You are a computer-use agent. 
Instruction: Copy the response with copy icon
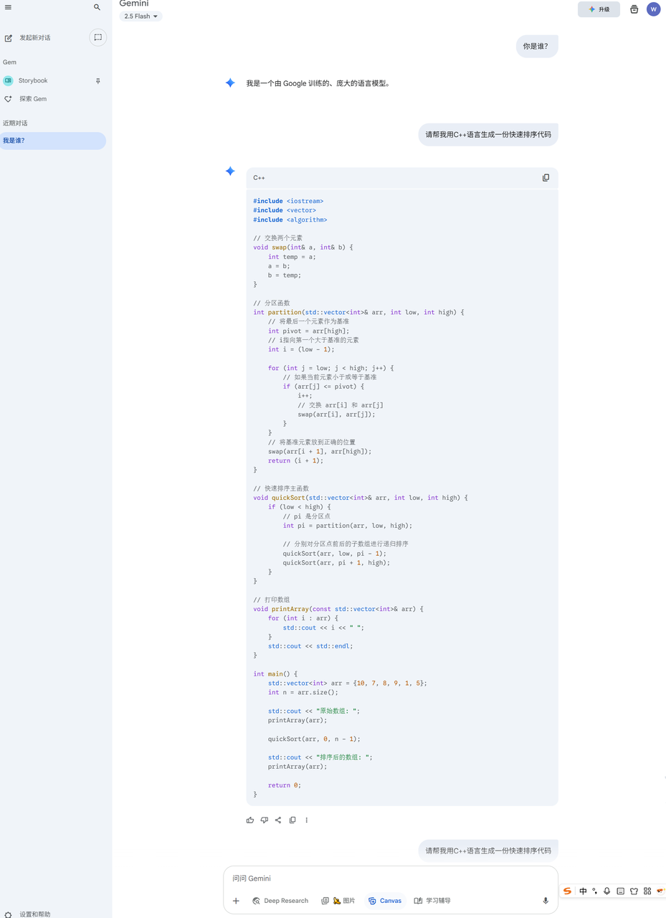pos(292,820)
